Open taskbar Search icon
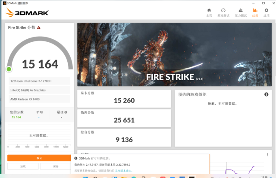Image resolution: width=276 pixels, height=178 pixels. 95,177
